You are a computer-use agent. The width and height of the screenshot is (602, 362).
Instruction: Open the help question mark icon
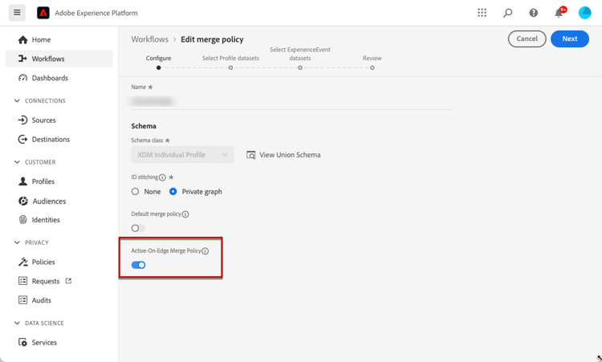(533, 13)
